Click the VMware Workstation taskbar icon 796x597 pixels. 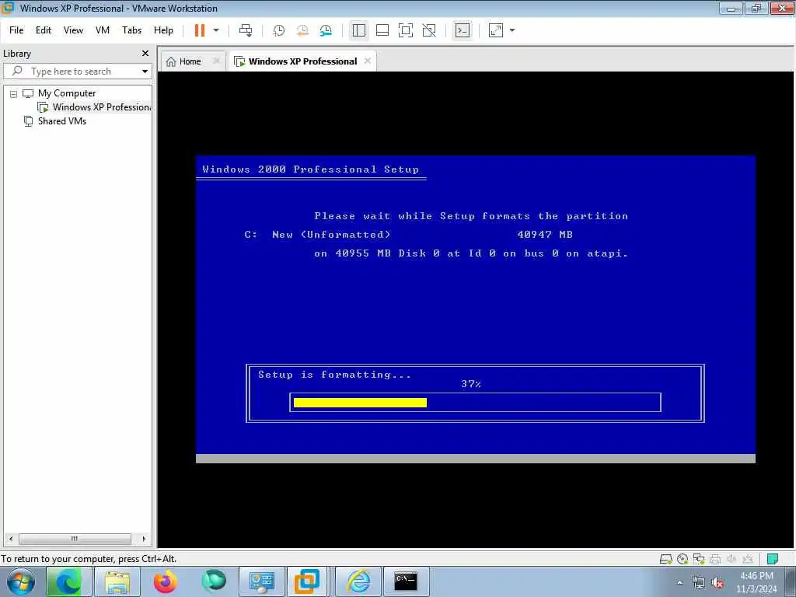(x=307, y=581)
